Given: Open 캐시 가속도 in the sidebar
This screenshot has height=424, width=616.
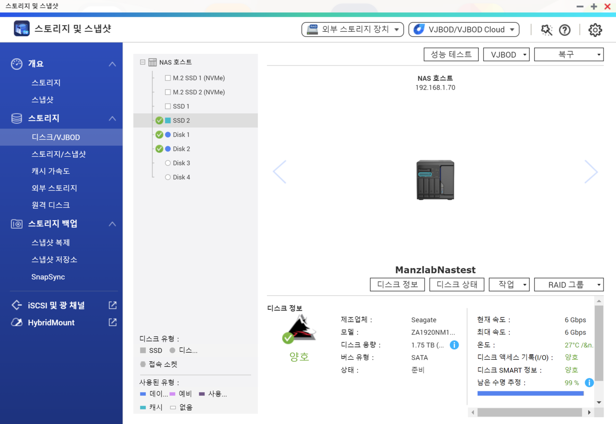Looking at the screenshot, I should tap(51, 171).
